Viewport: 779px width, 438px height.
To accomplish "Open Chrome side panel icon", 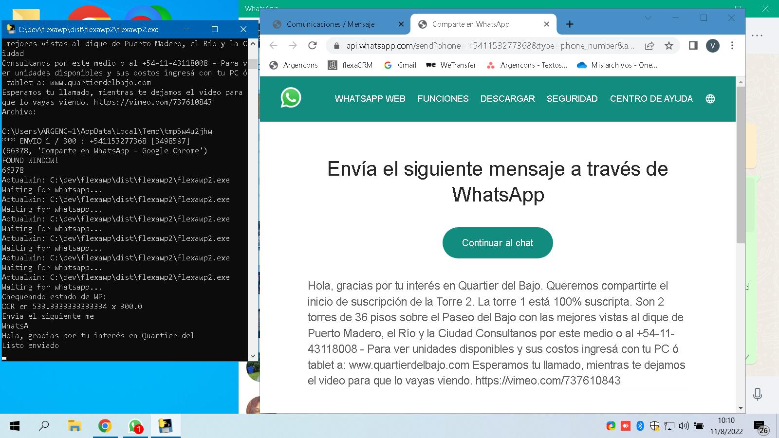I will 693,46.
